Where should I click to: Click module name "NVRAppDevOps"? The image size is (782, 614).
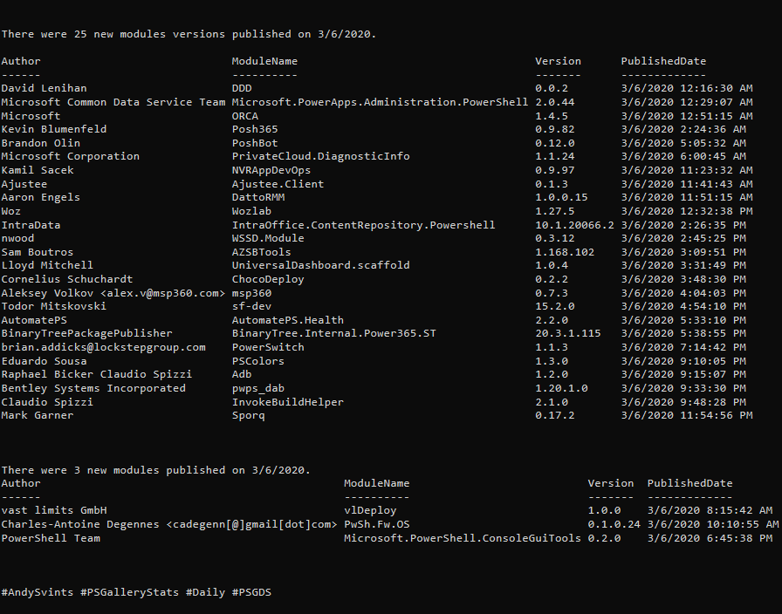point(271,170)
